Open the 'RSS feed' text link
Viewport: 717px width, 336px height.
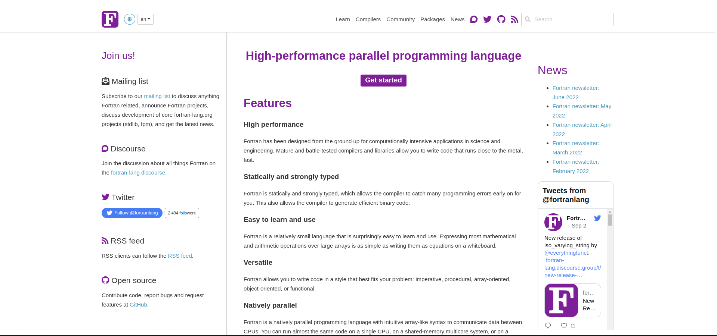[180, 256]
